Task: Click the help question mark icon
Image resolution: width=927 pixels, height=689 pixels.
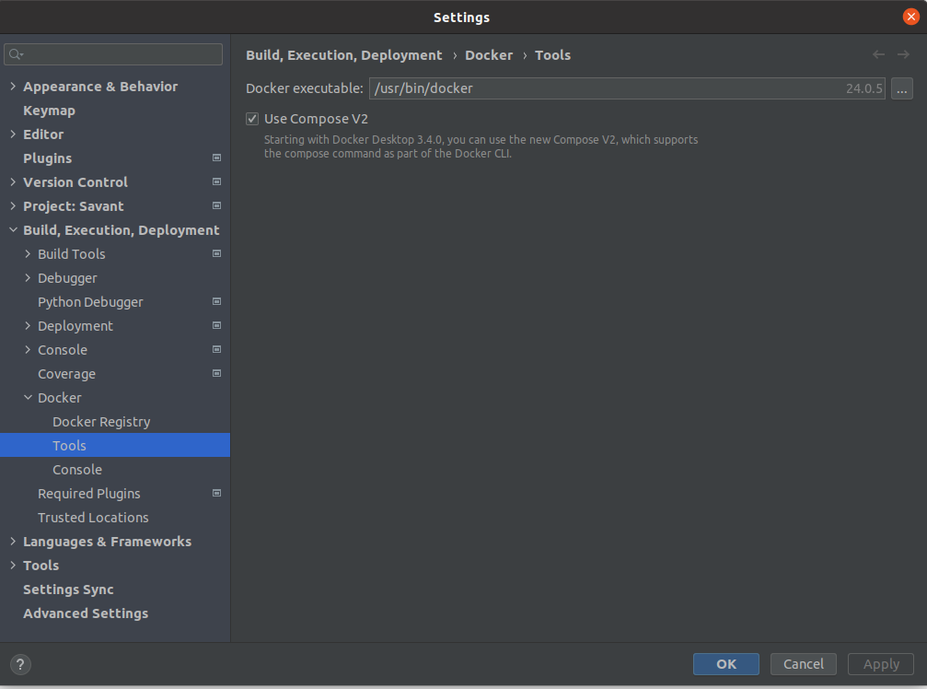Action: pos(20,664)
